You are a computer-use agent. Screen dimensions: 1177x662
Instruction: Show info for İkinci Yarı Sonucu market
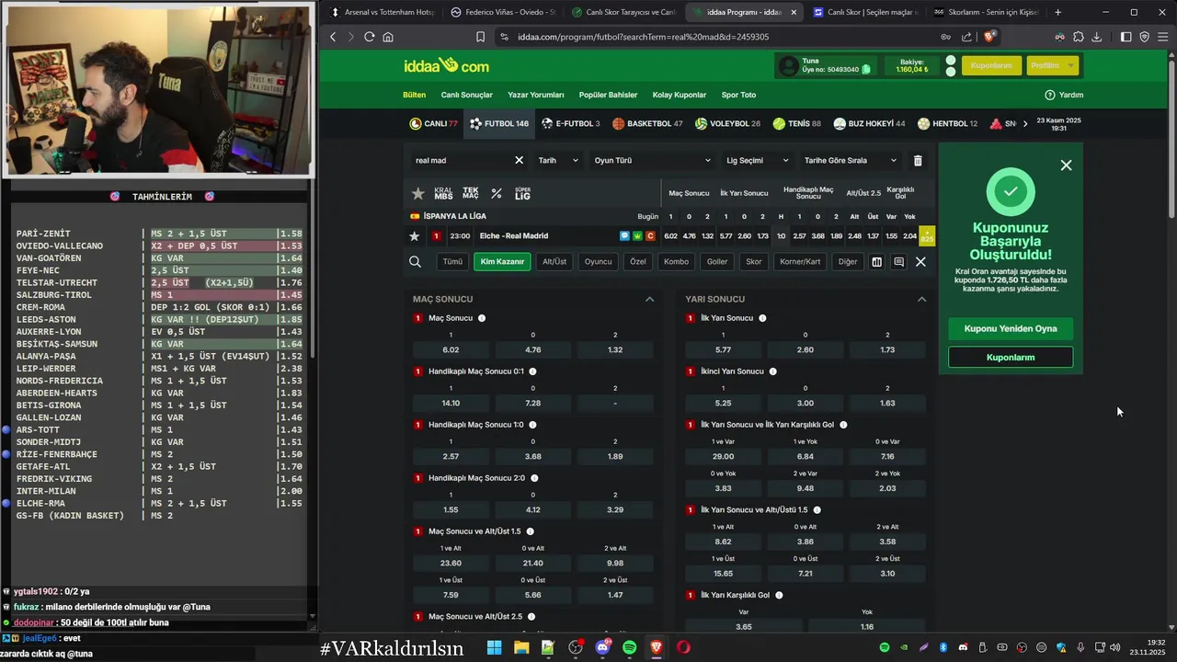(x=772, y=371)
